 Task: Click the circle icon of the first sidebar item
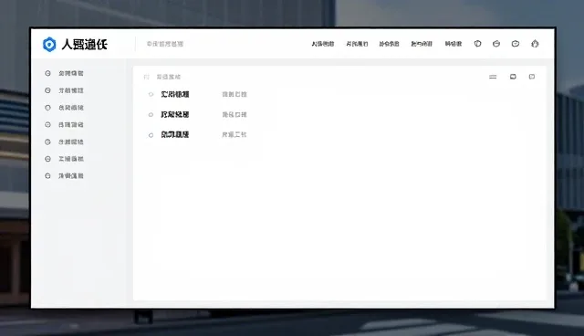[x=47, y=73]
